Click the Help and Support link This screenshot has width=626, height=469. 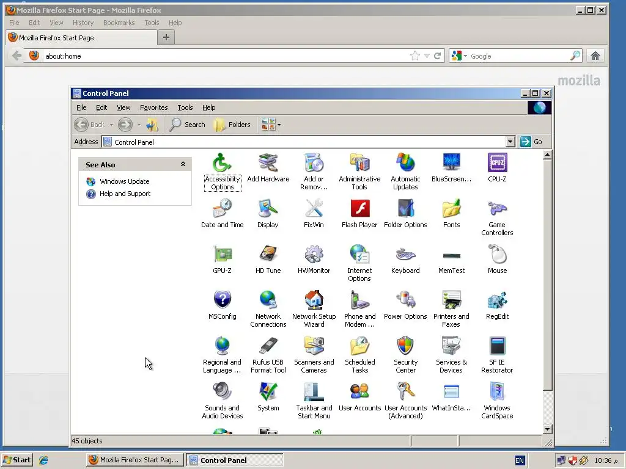coord(125,194)
